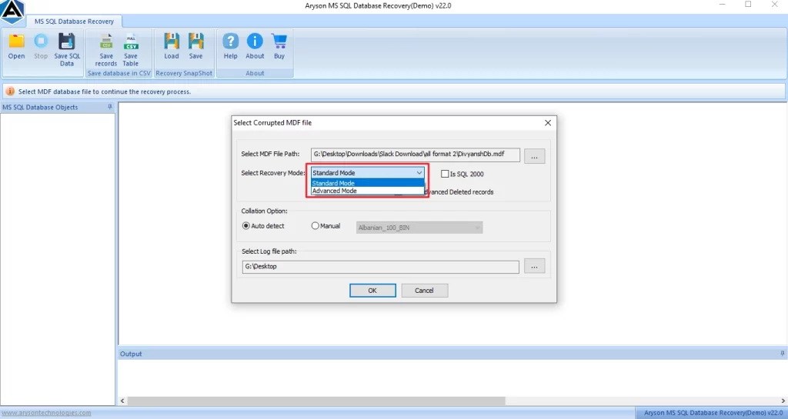Image resolution: width=788 pixels, height=419 pixels.
Task: Pin the MS SQL Database Objects panel
Action: (x=109, y=107)
